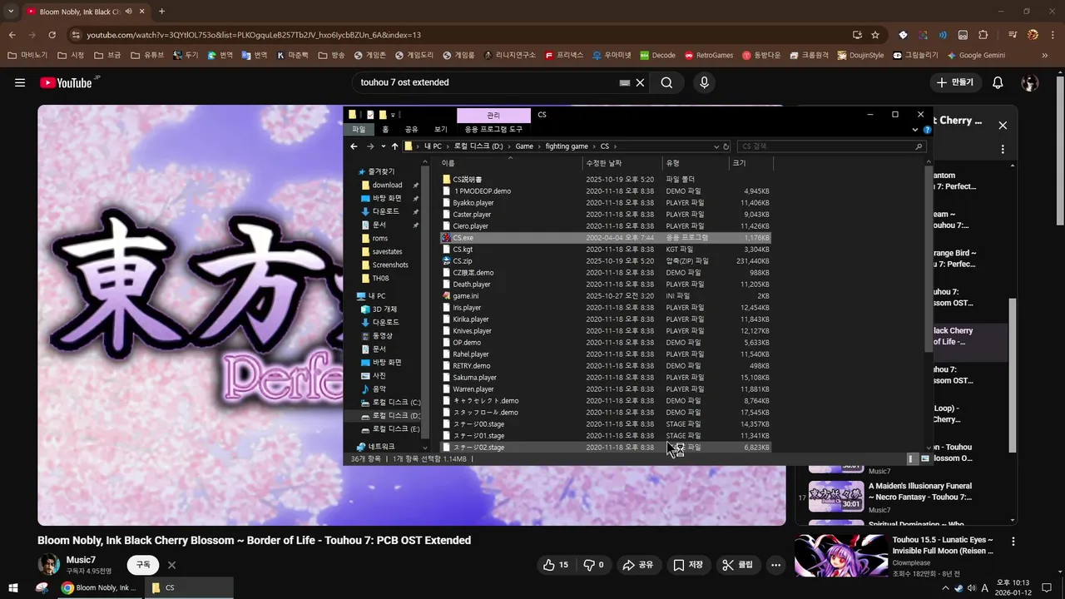Clear the YouTube search query
Viewport: 1065px width, 599px height.
click(x=640, y=82)
